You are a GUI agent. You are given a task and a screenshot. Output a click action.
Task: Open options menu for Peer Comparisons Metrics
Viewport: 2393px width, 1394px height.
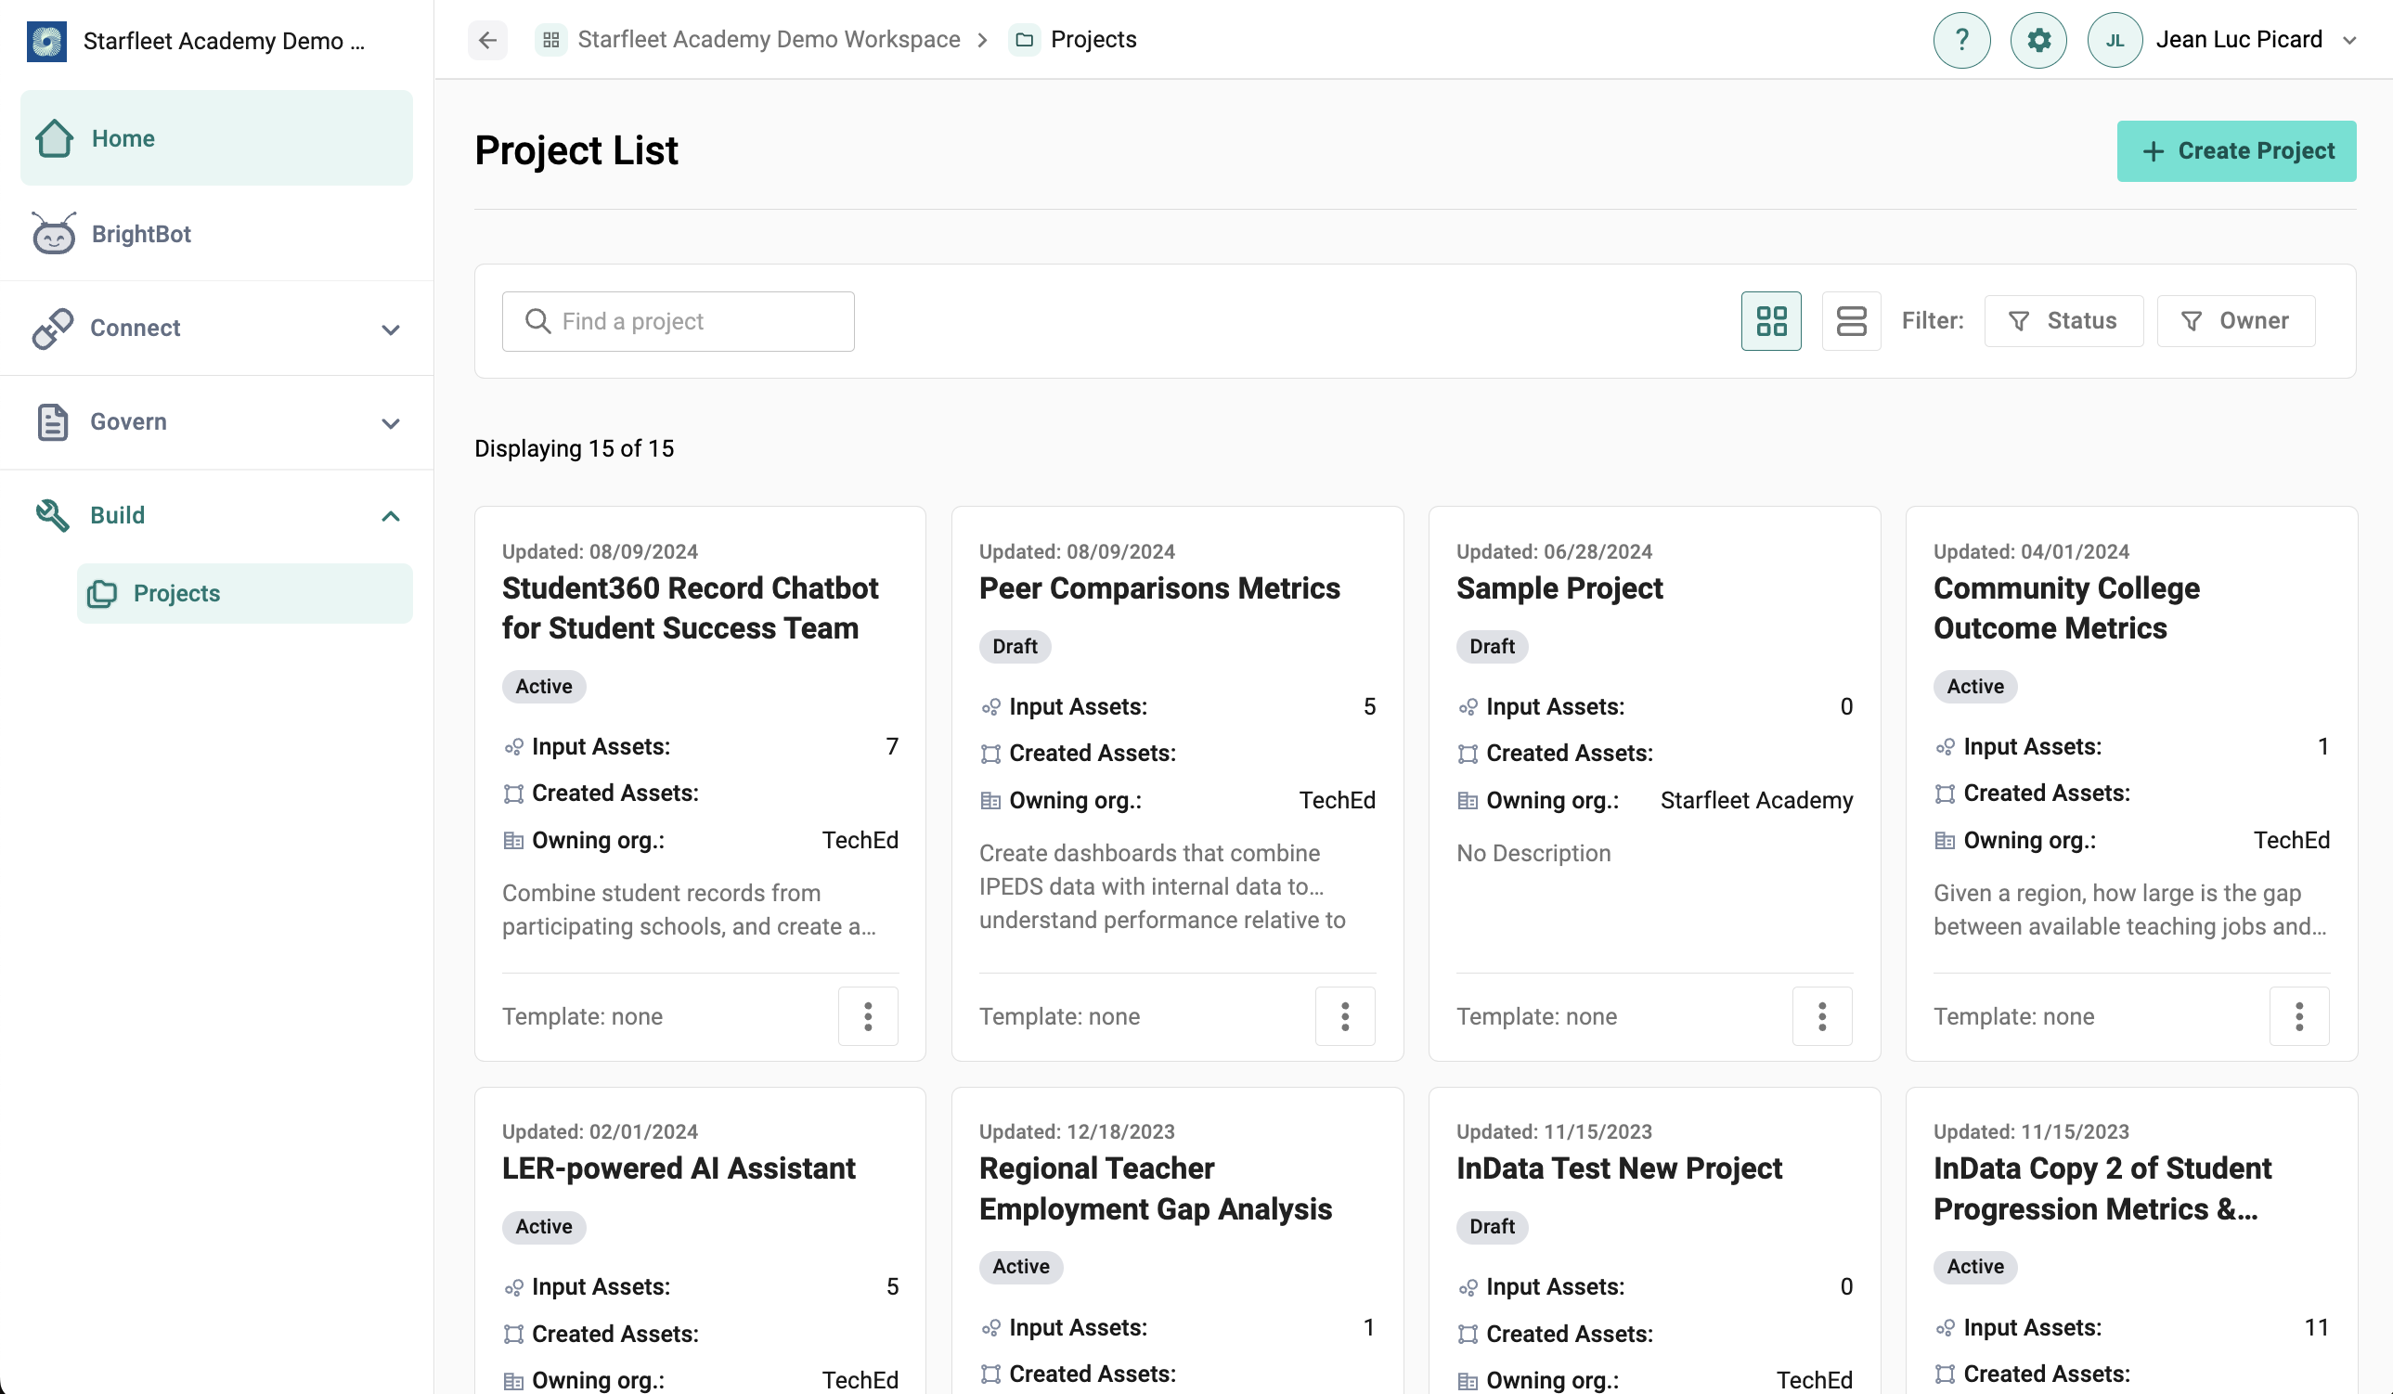pyautogui.click(x=1345, y=1016)
